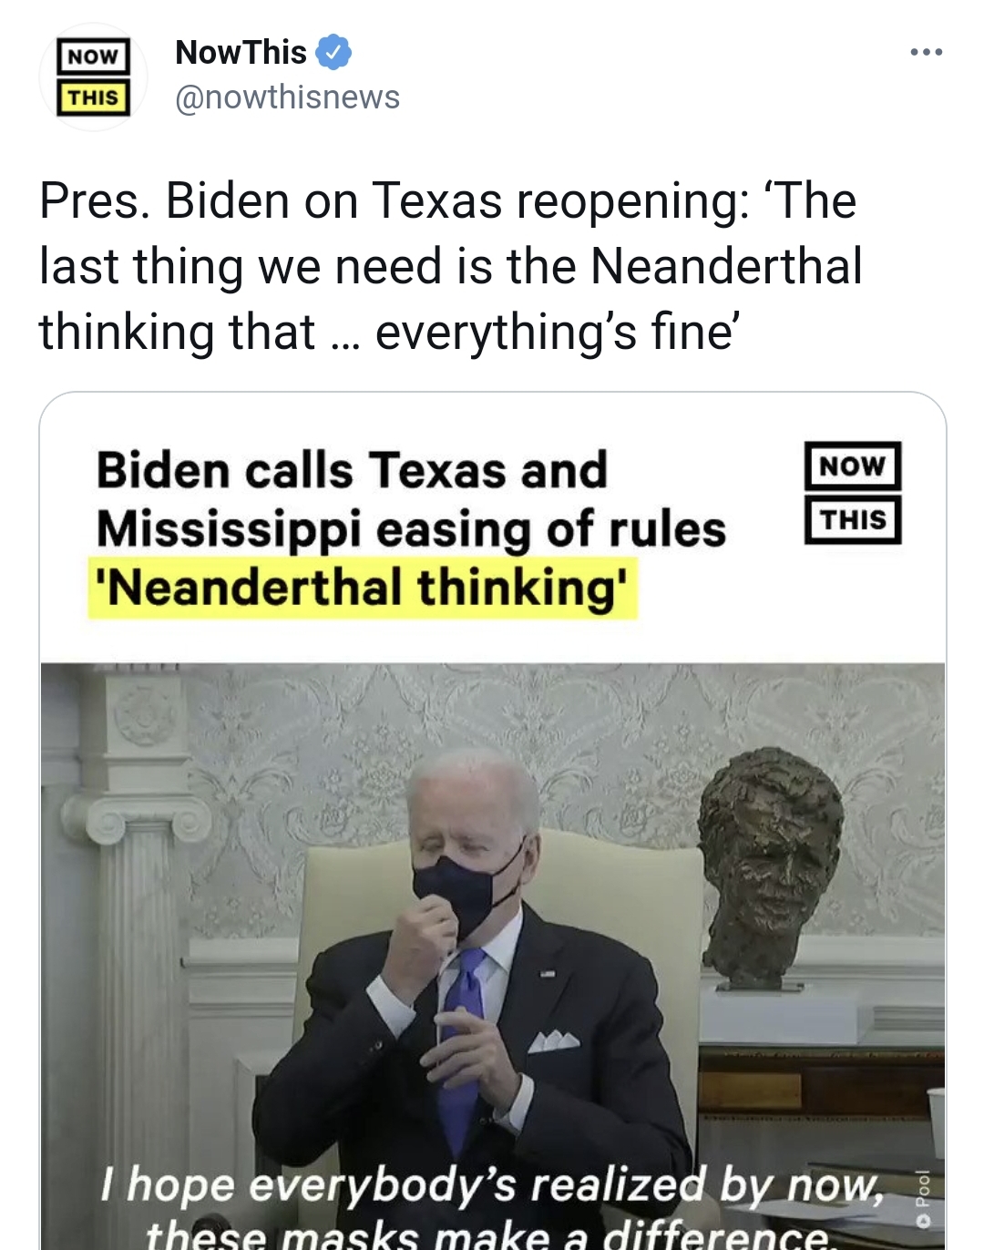The image size is (984, 1250).
Task: Click the word 'Neanderthal' in tweet text
Action: [726, 266]
